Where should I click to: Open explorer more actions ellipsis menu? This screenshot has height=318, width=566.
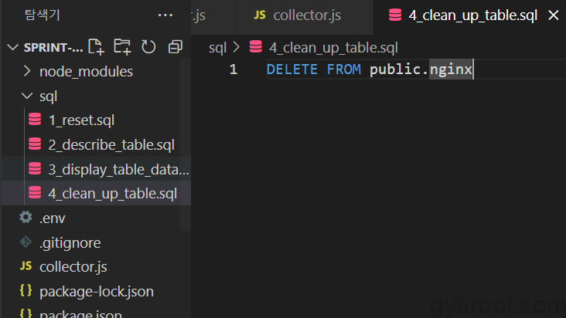tap(165, 15)
